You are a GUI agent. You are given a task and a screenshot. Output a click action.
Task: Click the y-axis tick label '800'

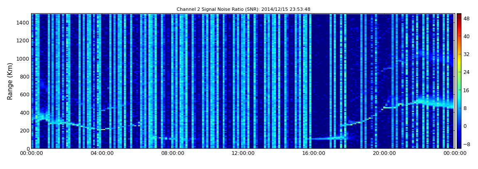click(25, 76)
